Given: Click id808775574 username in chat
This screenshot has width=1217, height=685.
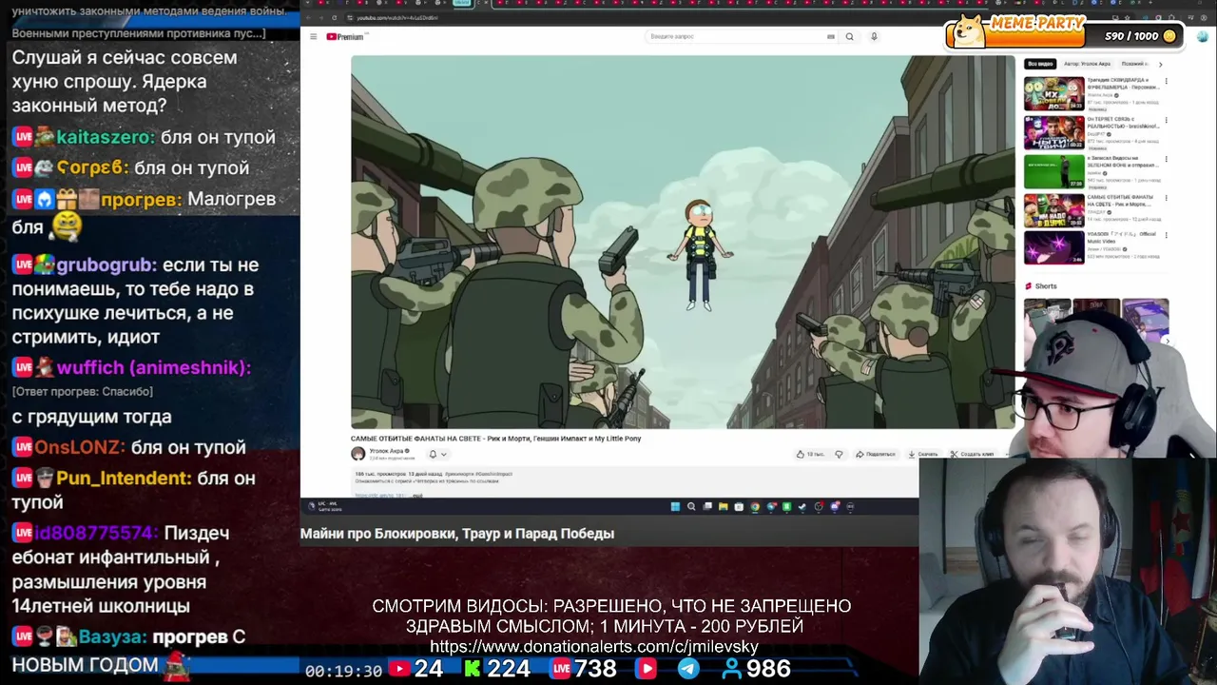Looking at the screenshot, I should coord(95,534).
